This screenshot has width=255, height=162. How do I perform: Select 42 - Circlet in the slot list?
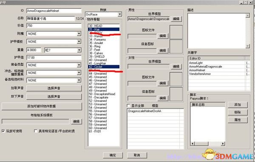[x=104, y=67]
